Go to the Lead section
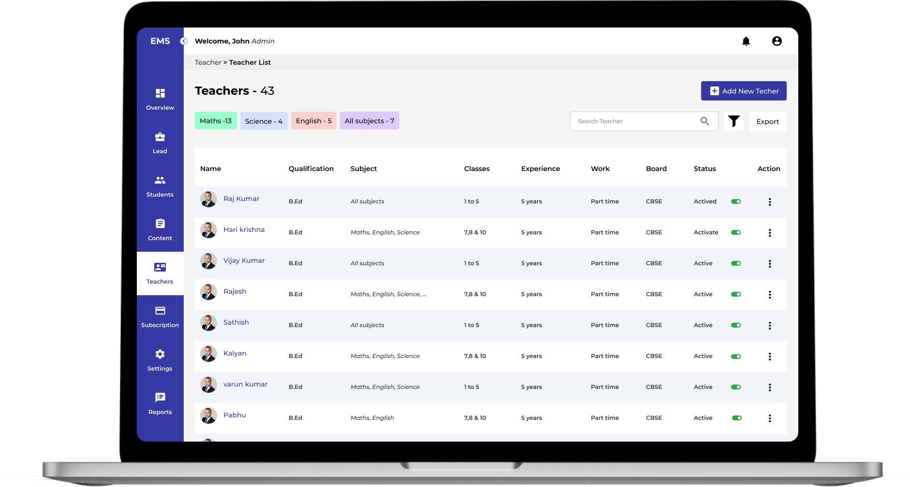 [x=160, y=143]
